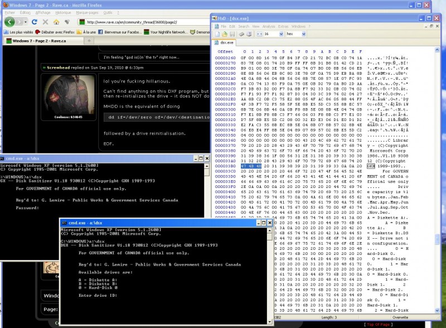Click 'Overwrite' mode in HxD status bar
This screenshot has width=446, height=328.
click(x=400, y=317)
